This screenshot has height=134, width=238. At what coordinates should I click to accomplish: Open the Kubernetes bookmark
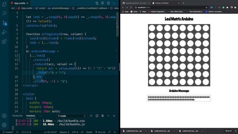click(195, 12)
